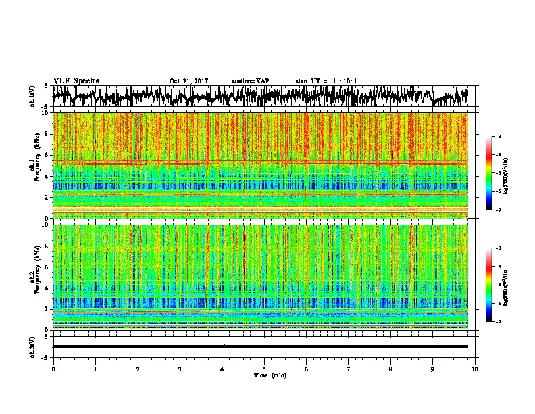Image resolution: width=535 pixels, height=414 pixels.
Task: Select the date text "Oct. 21, 2017"
Action: pyautogui.click(x=188, y=81)
